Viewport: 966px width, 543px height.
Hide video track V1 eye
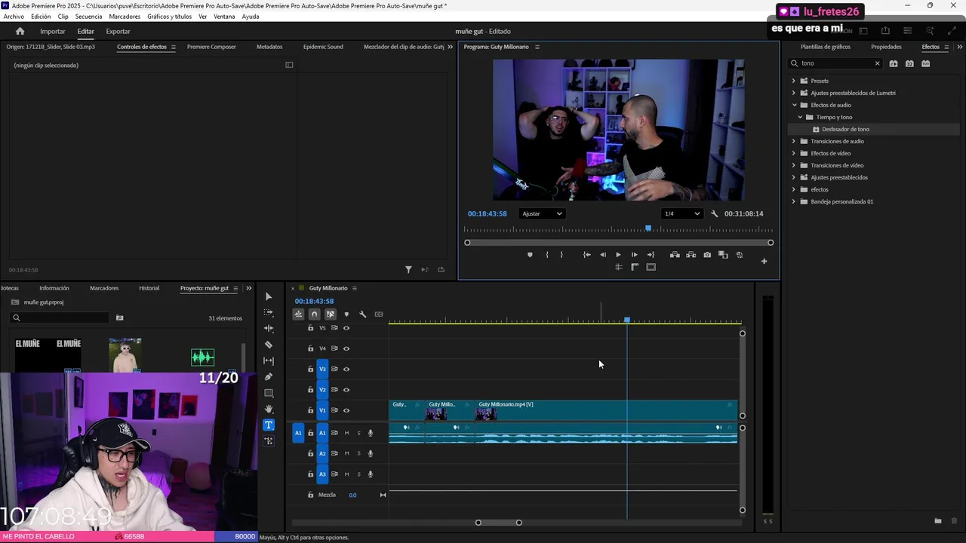[x=346, y=410]
